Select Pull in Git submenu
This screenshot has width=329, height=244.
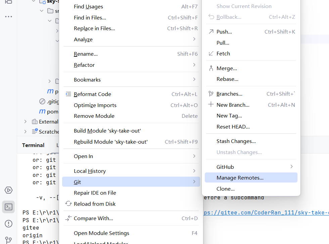pos(251,43)
